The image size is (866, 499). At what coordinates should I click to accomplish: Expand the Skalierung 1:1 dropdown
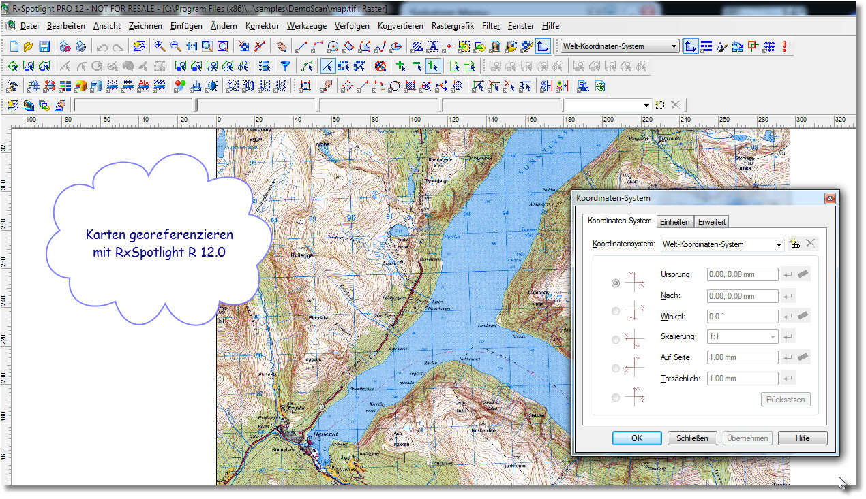(773, 336)
